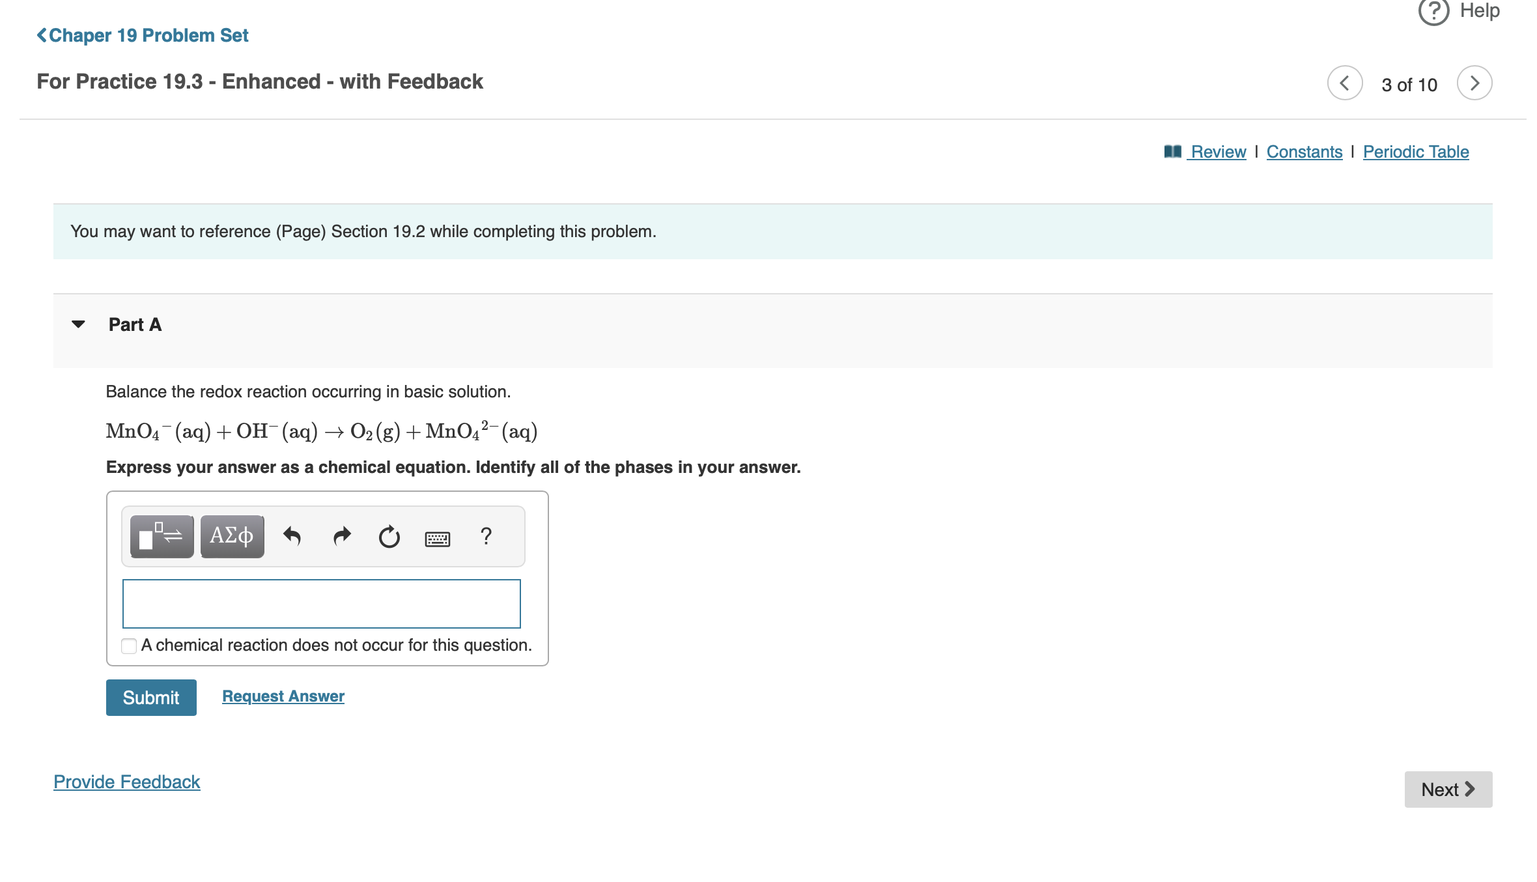Go to previous problem with left arrow
This screenshot has height=882, width=1537.
(1344, 83)
